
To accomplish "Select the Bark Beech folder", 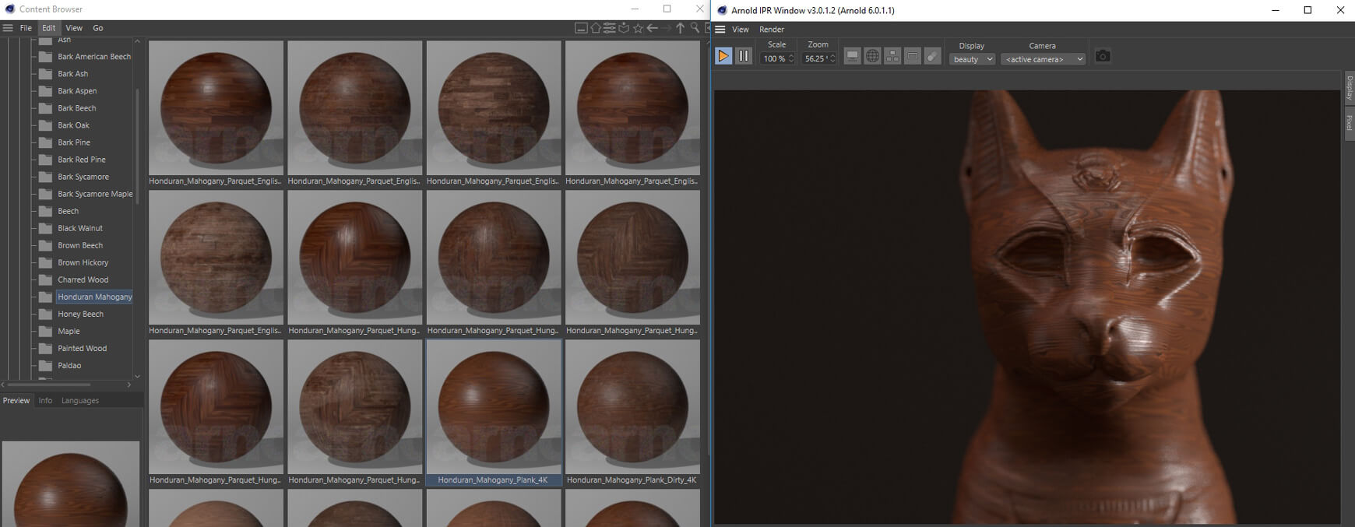I will tap(76, 108).
